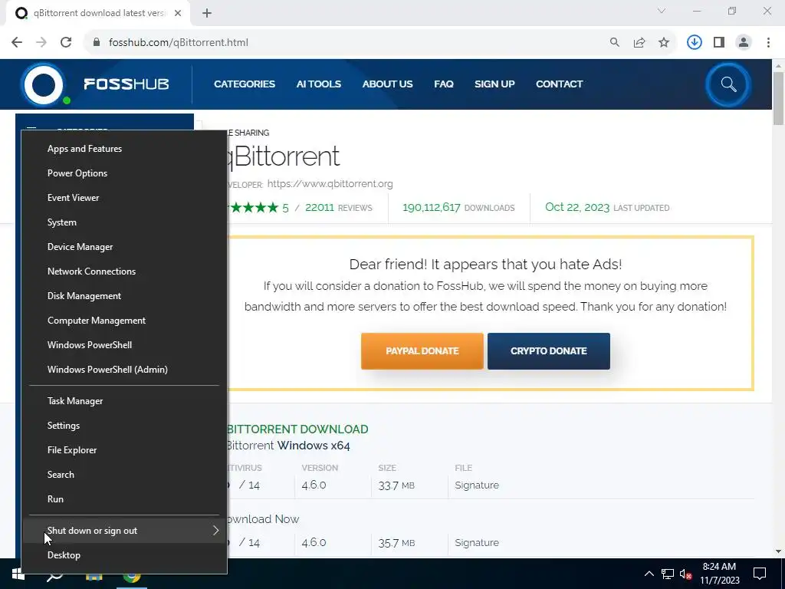Open Settings from the menu

pyautogui.click(x=124, y=426)
